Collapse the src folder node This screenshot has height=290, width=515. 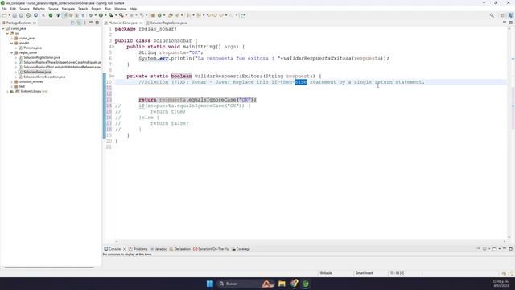click(7, 34)
